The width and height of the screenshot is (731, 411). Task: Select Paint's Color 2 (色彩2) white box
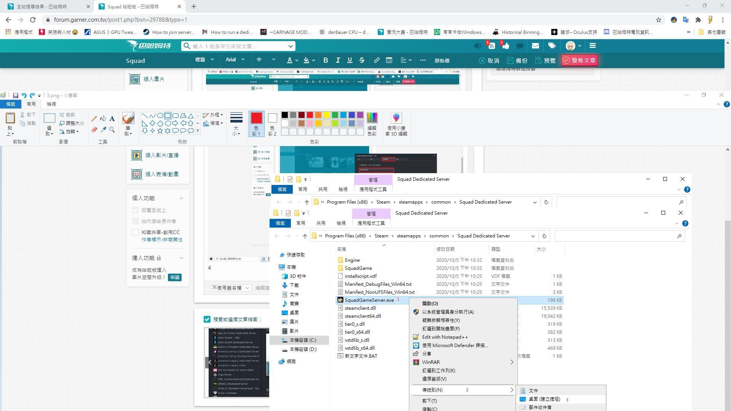[x=272, y=124]
